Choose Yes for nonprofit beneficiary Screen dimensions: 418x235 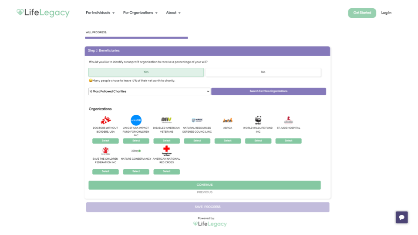pyautogui.click(x=146, y=72)
